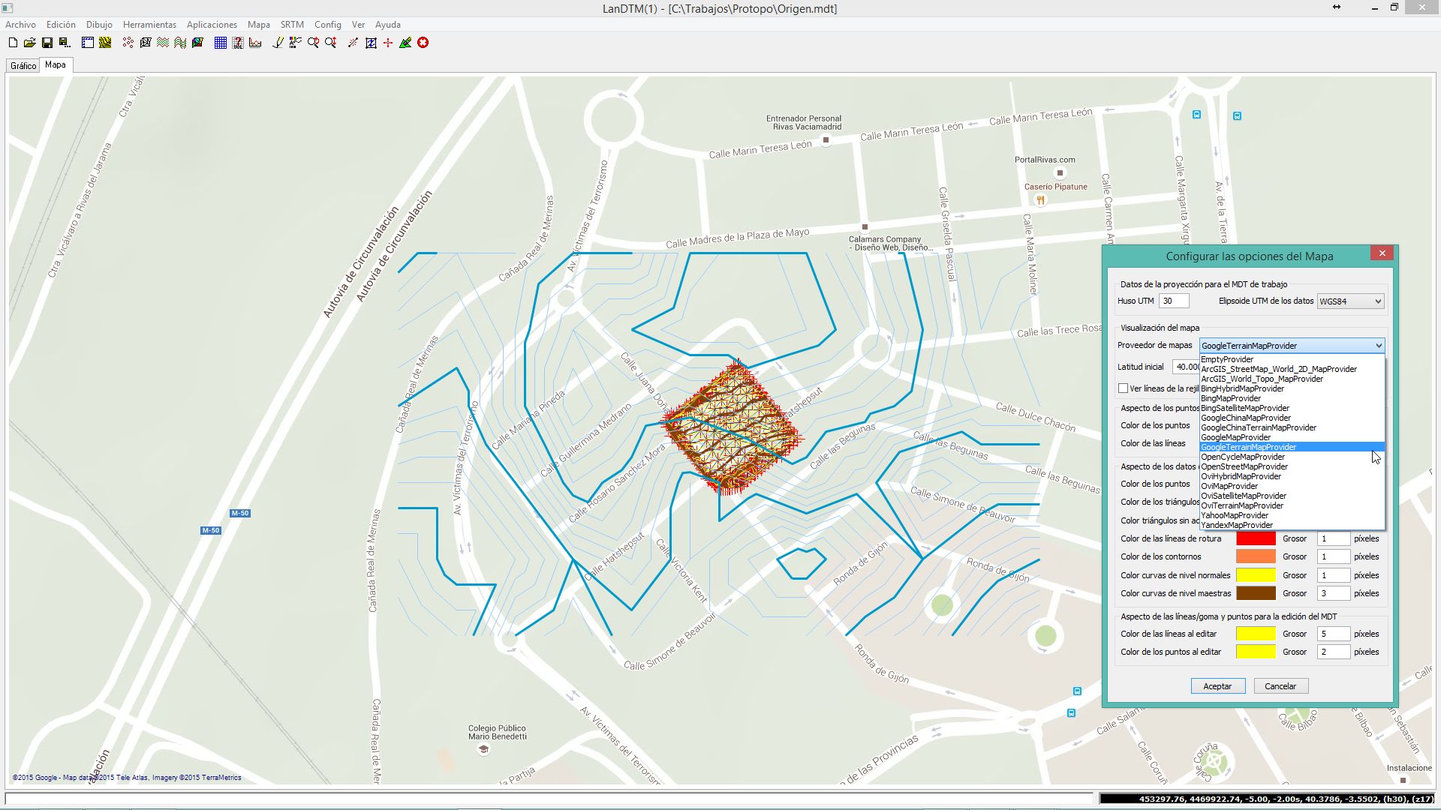Choose YahooMapProvider from the list
Screen dimensions: 1441x810
1292,515
